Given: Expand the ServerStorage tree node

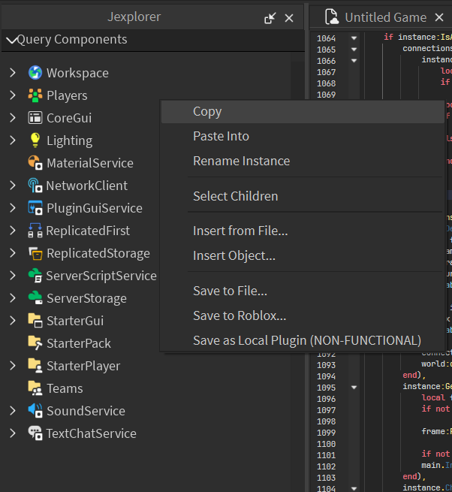Looking at the screenshot, I should [13, 298].
